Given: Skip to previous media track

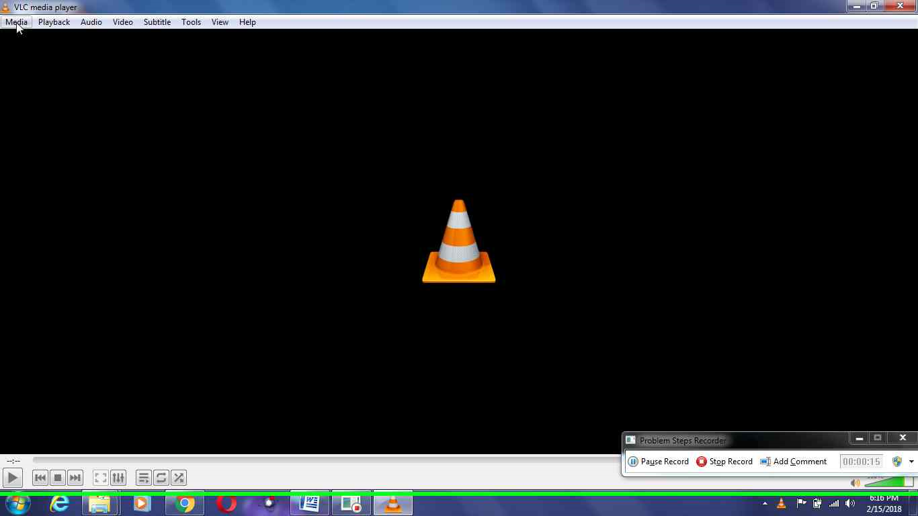Looking at the screenshot, I should [40, 478].
